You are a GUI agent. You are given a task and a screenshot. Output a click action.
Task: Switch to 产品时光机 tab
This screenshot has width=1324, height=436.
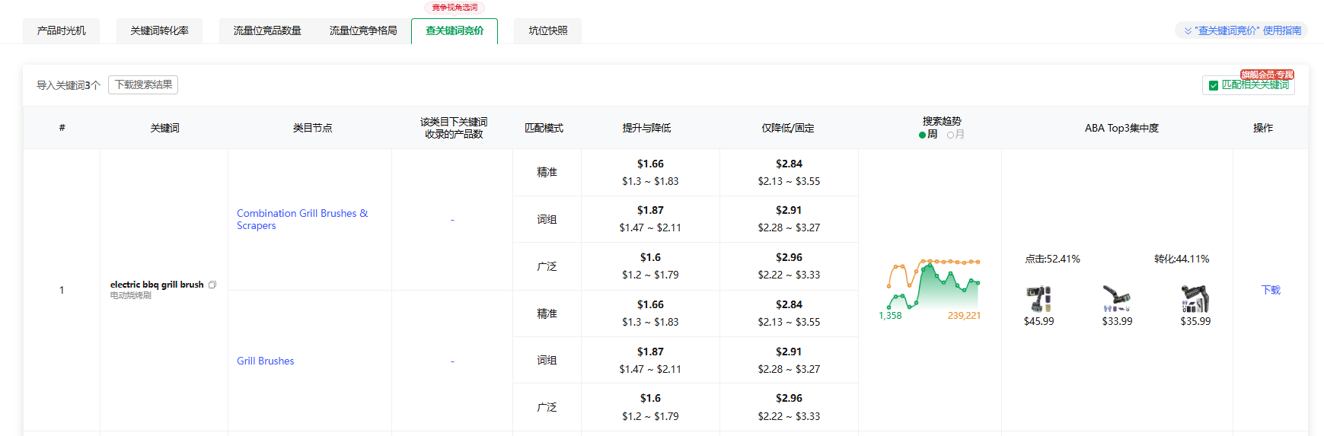pos(62,30)
